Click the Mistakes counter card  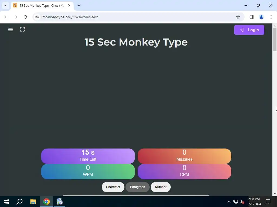click(184, 156)
